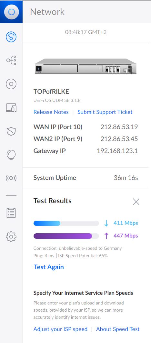Open UniFi Devices circle icon

(11, 84)
